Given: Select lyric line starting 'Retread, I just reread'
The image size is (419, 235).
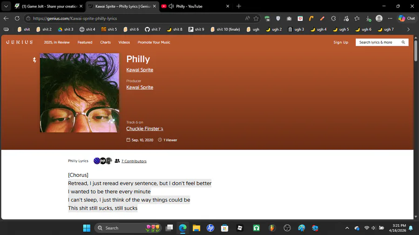Looking at the screenshot, I should [x=140, y=183].
